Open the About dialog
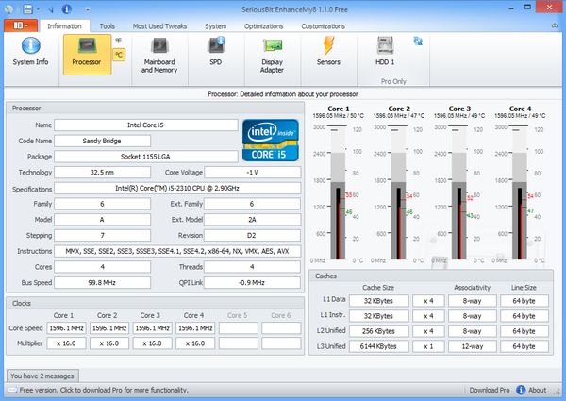Screen dimensions: 566x401 click(x=537, y=390)
